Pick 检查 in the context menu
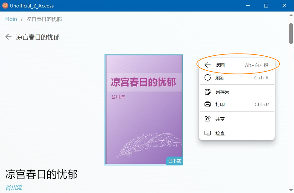The height and width of the screenshot is (193, 294). pos(237,133)
